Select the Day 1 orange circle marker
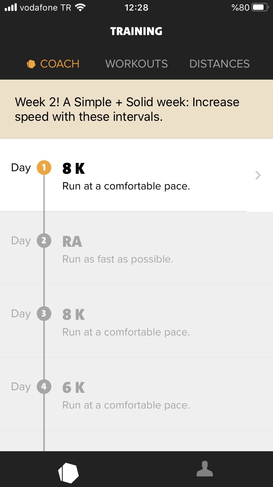Image resolution: width=273 pixels, height=487 pixels. (44, 168)
